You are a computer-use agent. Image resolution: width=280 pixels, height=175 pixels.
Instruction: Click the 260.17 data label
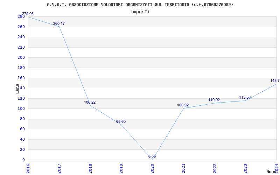click(59, 23)
